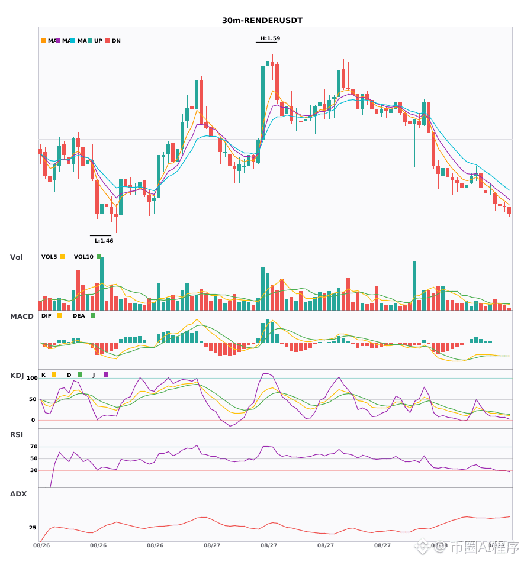Screen dimensions: 524x562
Task: Click the purple J legend swatch
Action: [106, 374]
